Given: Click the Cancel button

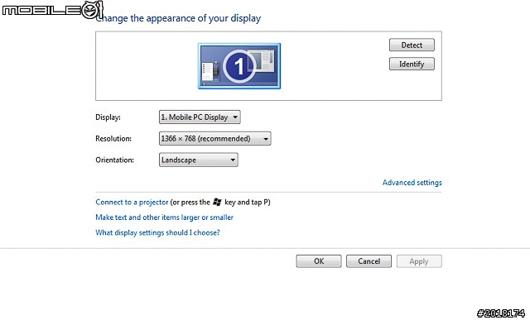Looking at the screenshot, I should click(x=369, y=261).
